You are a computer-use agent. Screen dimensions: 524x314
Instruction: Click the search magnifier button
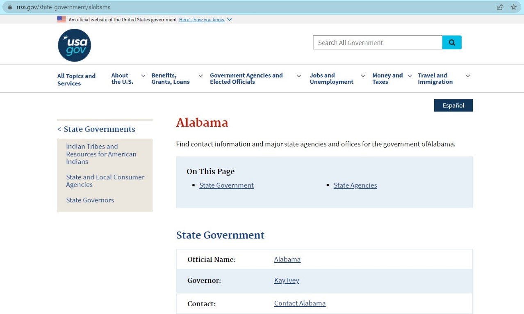(x=452, y=43)
